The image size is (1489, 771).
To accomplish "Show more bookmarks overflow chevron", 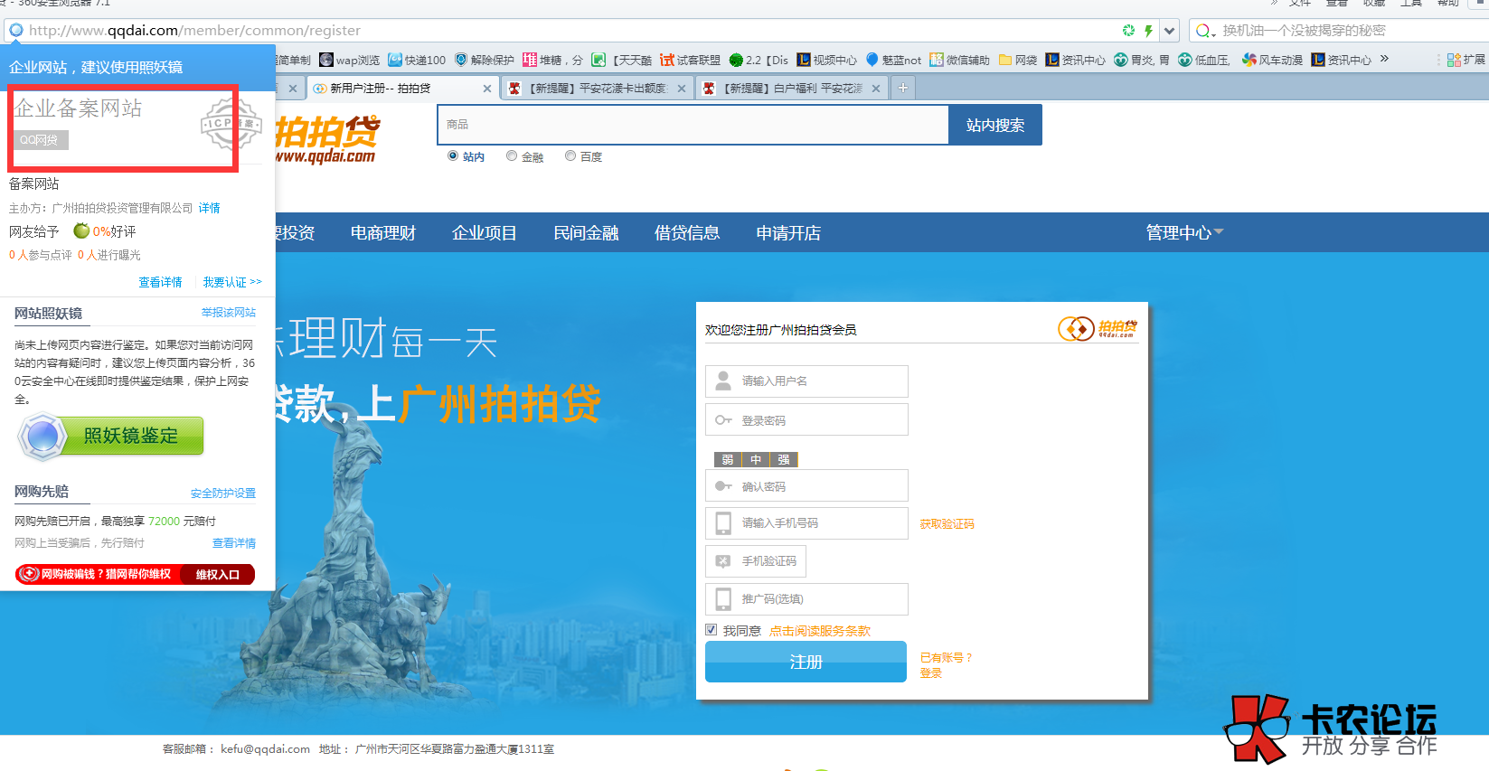I will 1384,59.
